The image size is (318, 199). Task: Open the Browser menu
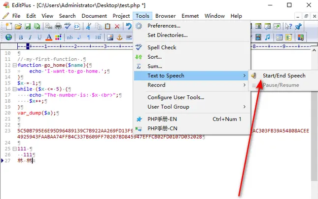166,16
